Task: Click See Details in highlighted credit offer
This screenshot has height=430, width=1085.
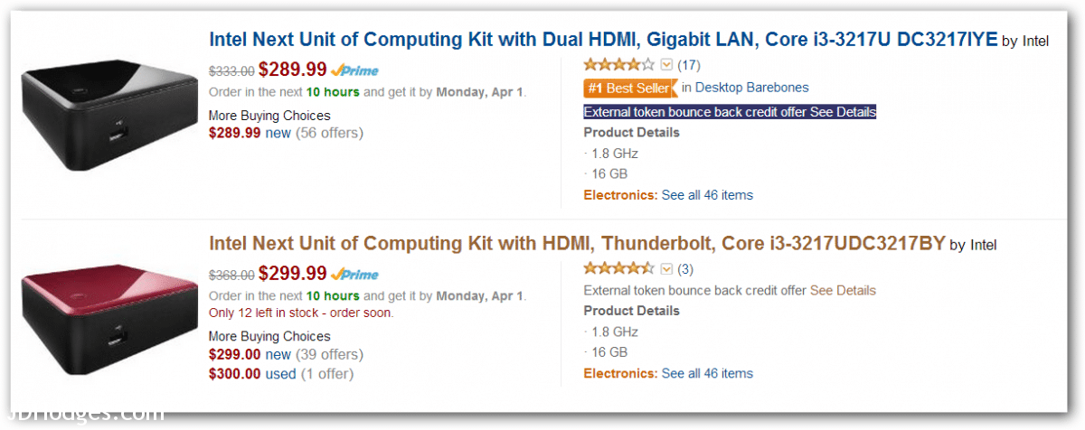Action: click(x=843, y=112)
